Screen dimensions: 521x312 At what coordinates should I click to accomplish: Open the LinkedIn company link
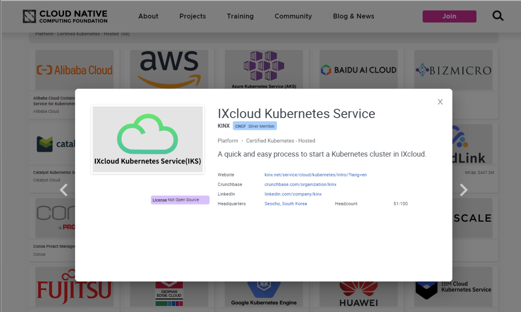pos(293,194)
